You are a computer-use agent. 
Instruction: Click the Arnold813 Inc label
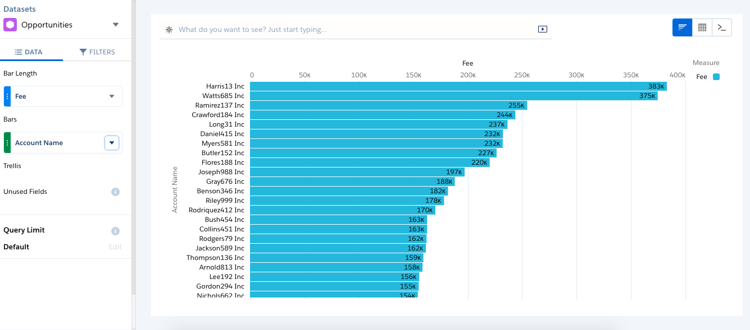(222, 267)
